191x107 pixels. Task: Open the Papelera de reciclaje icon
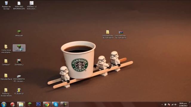(6, 5)
